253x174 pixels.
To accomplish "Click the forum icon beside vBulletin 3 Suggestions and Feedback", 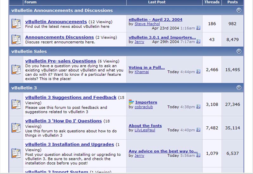I will click(16, 104).
